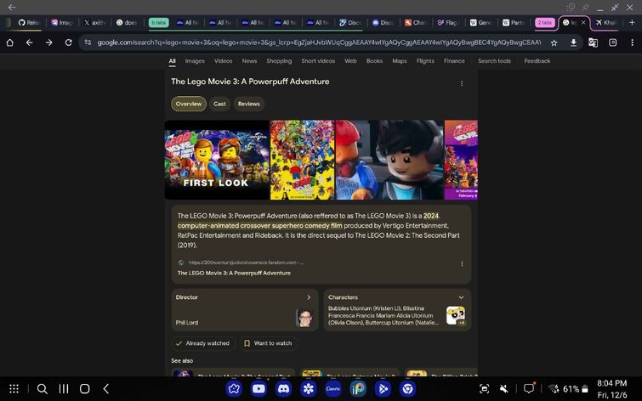Switch to the Flights search tab
This screenshot has width=642, height=401.
click(x=425, y=61)
